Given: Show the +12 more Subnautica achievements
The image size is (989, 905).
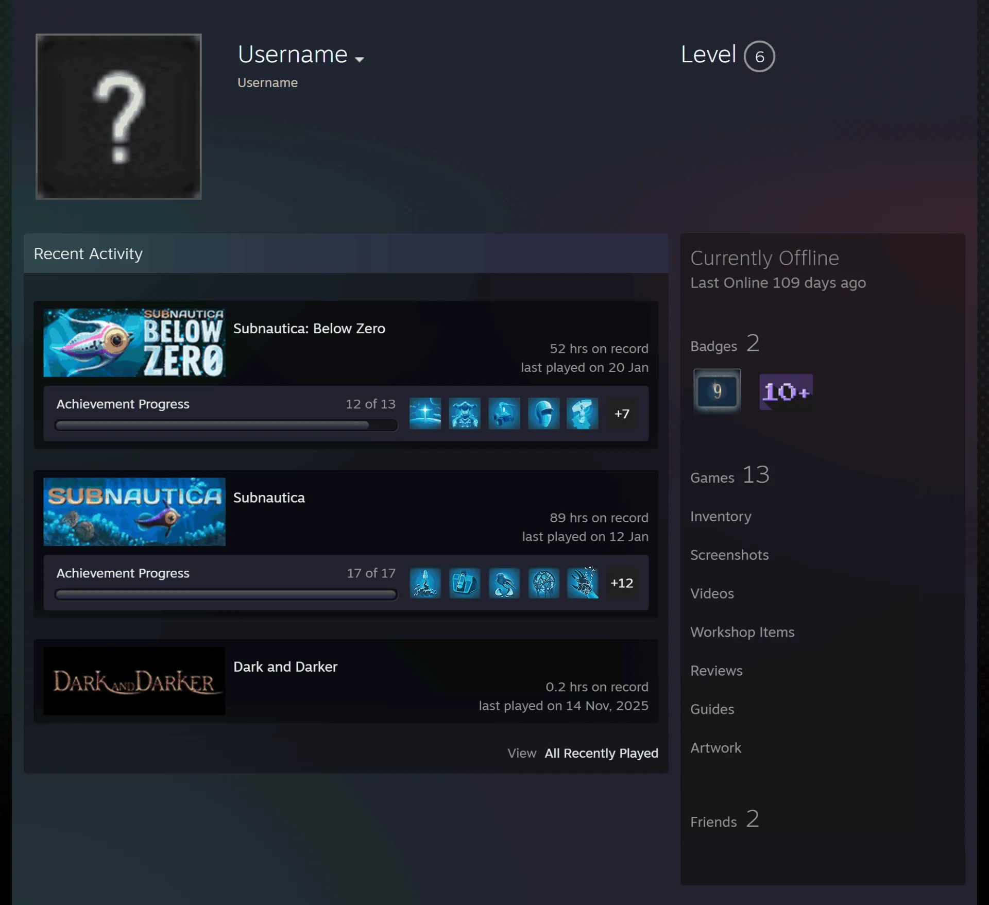Looking at the screenshot, I should pyautogui.click(x=622, y=583).
